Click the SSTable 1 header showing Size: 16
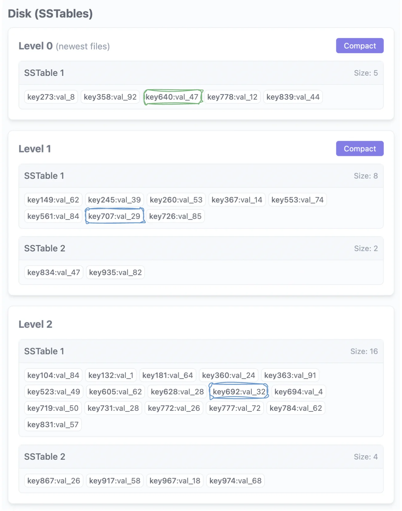 click(x=201, y=351)
